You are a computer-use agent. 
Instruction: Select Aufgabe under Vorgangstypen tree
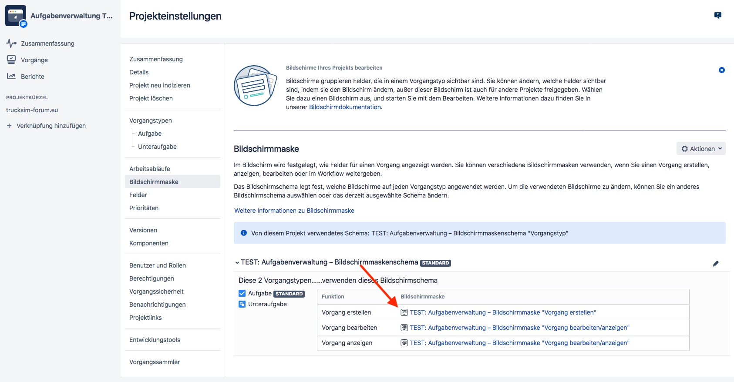click(150, 134)
